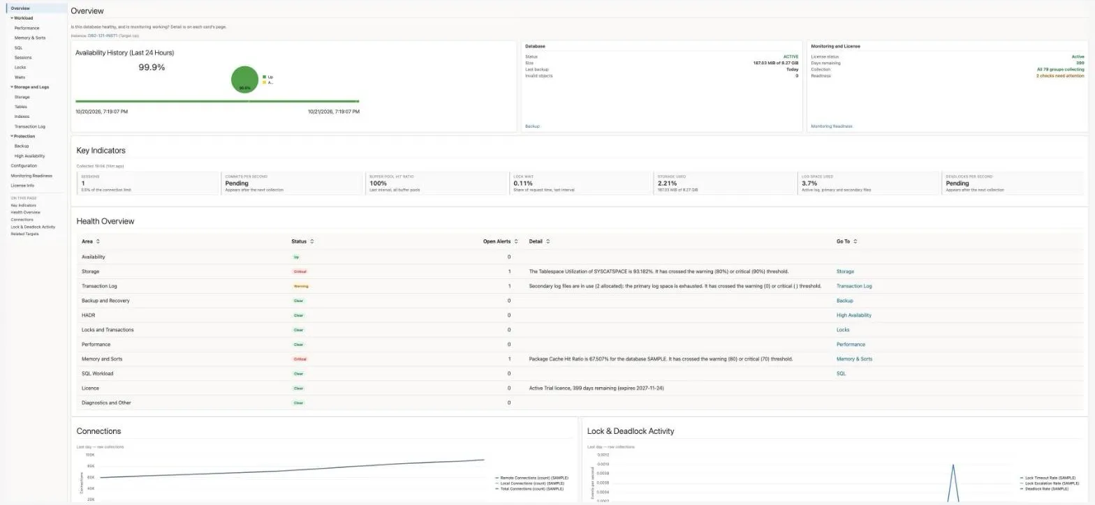Click the Warning badge for Transaction Log
1095x505 pixels.
click(300, 286)
